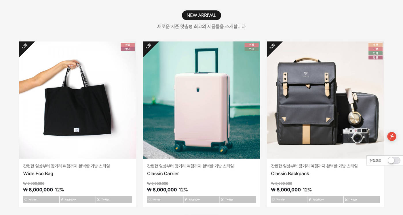
Task: Click the black backpack product image
Action: tap(325, 100)
